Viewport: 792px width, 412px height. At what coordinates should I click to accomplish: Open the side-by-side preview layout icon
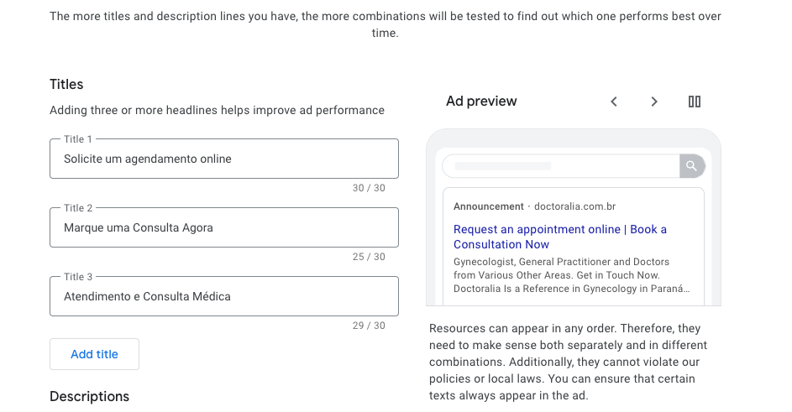(695, 102)
